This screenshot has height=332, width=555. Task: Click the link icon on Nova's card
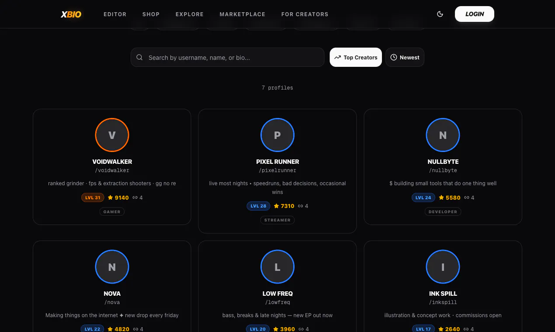click(x=136, y=329)
